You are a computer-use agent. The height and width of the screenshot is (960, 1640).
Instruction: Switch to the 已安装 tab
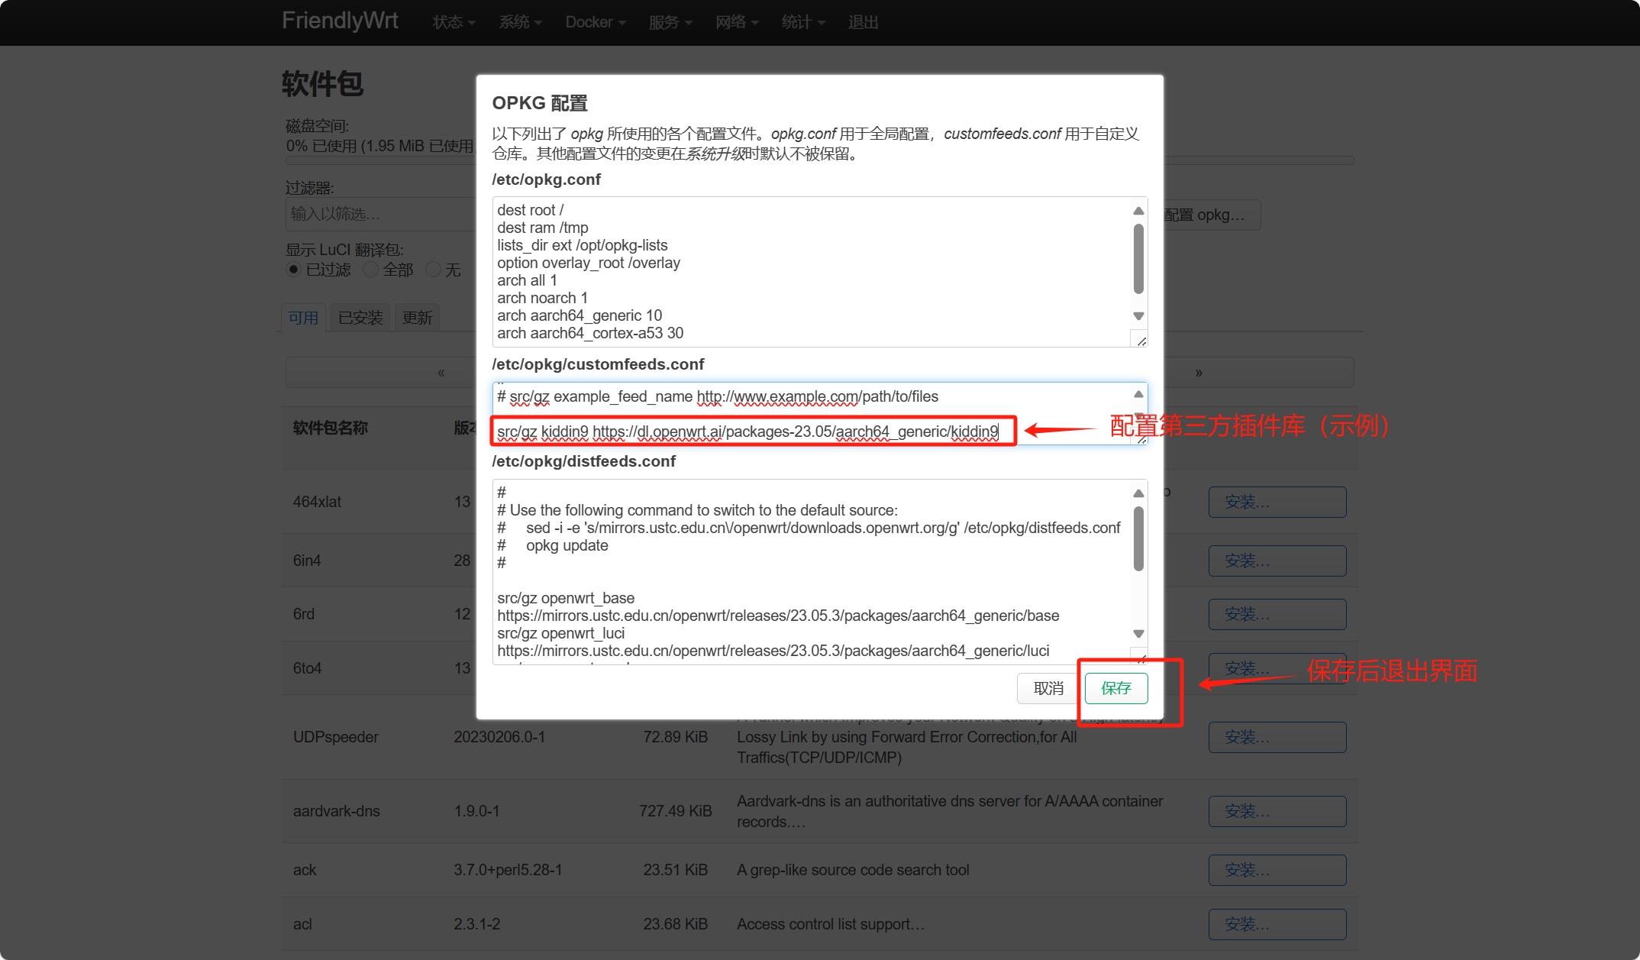click(360, 318)
